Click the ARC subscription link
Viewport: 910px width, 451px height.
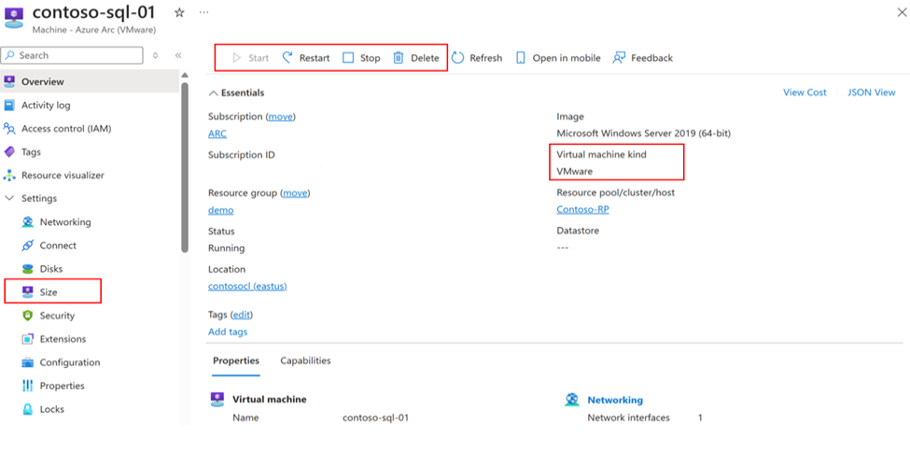point(217,134)
